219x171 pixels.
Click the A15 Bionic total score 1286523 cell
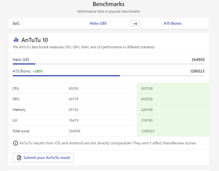point(173,131)
